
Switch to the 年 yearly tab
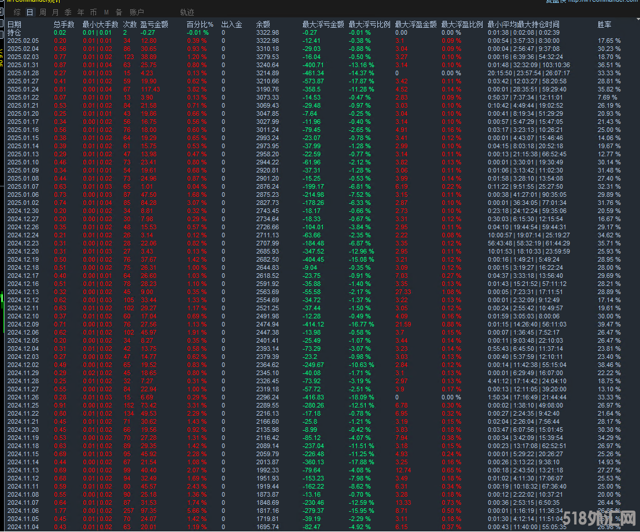tap(81, 12)
